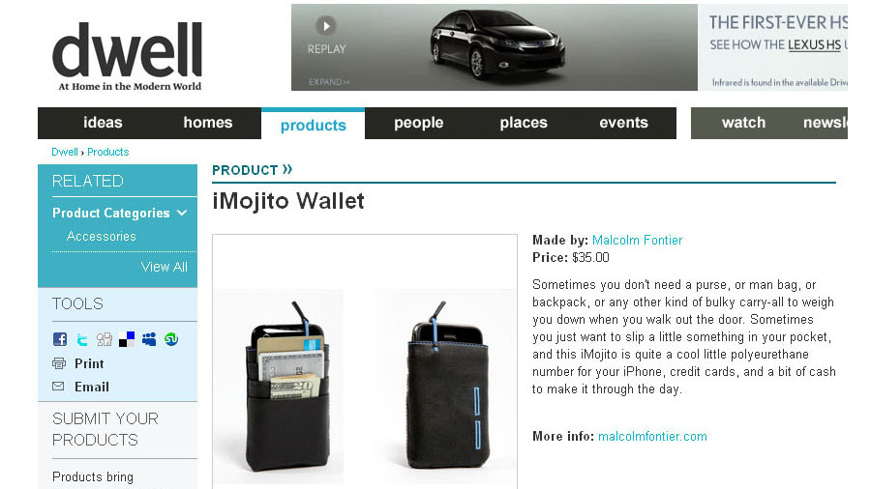
Task: Click the printer icon
Action: (59, 363)
